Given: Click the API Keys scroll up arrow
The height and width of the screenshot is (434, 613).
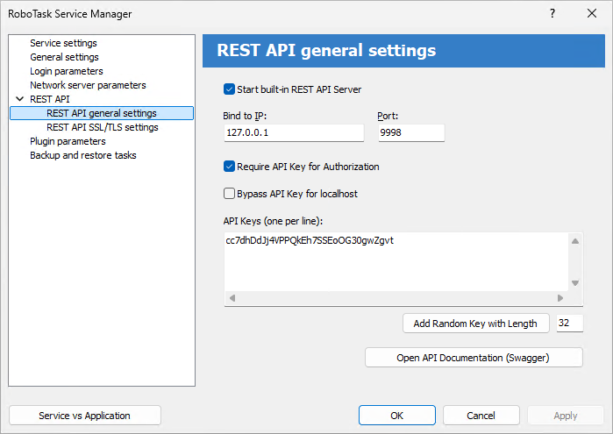Looking at the screenshot, I should pyautogui.click(x=575, y=241).
